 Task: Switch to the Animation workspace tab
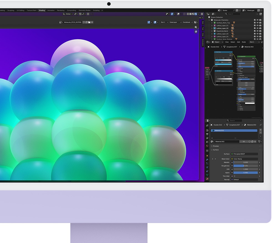[51, 11]
